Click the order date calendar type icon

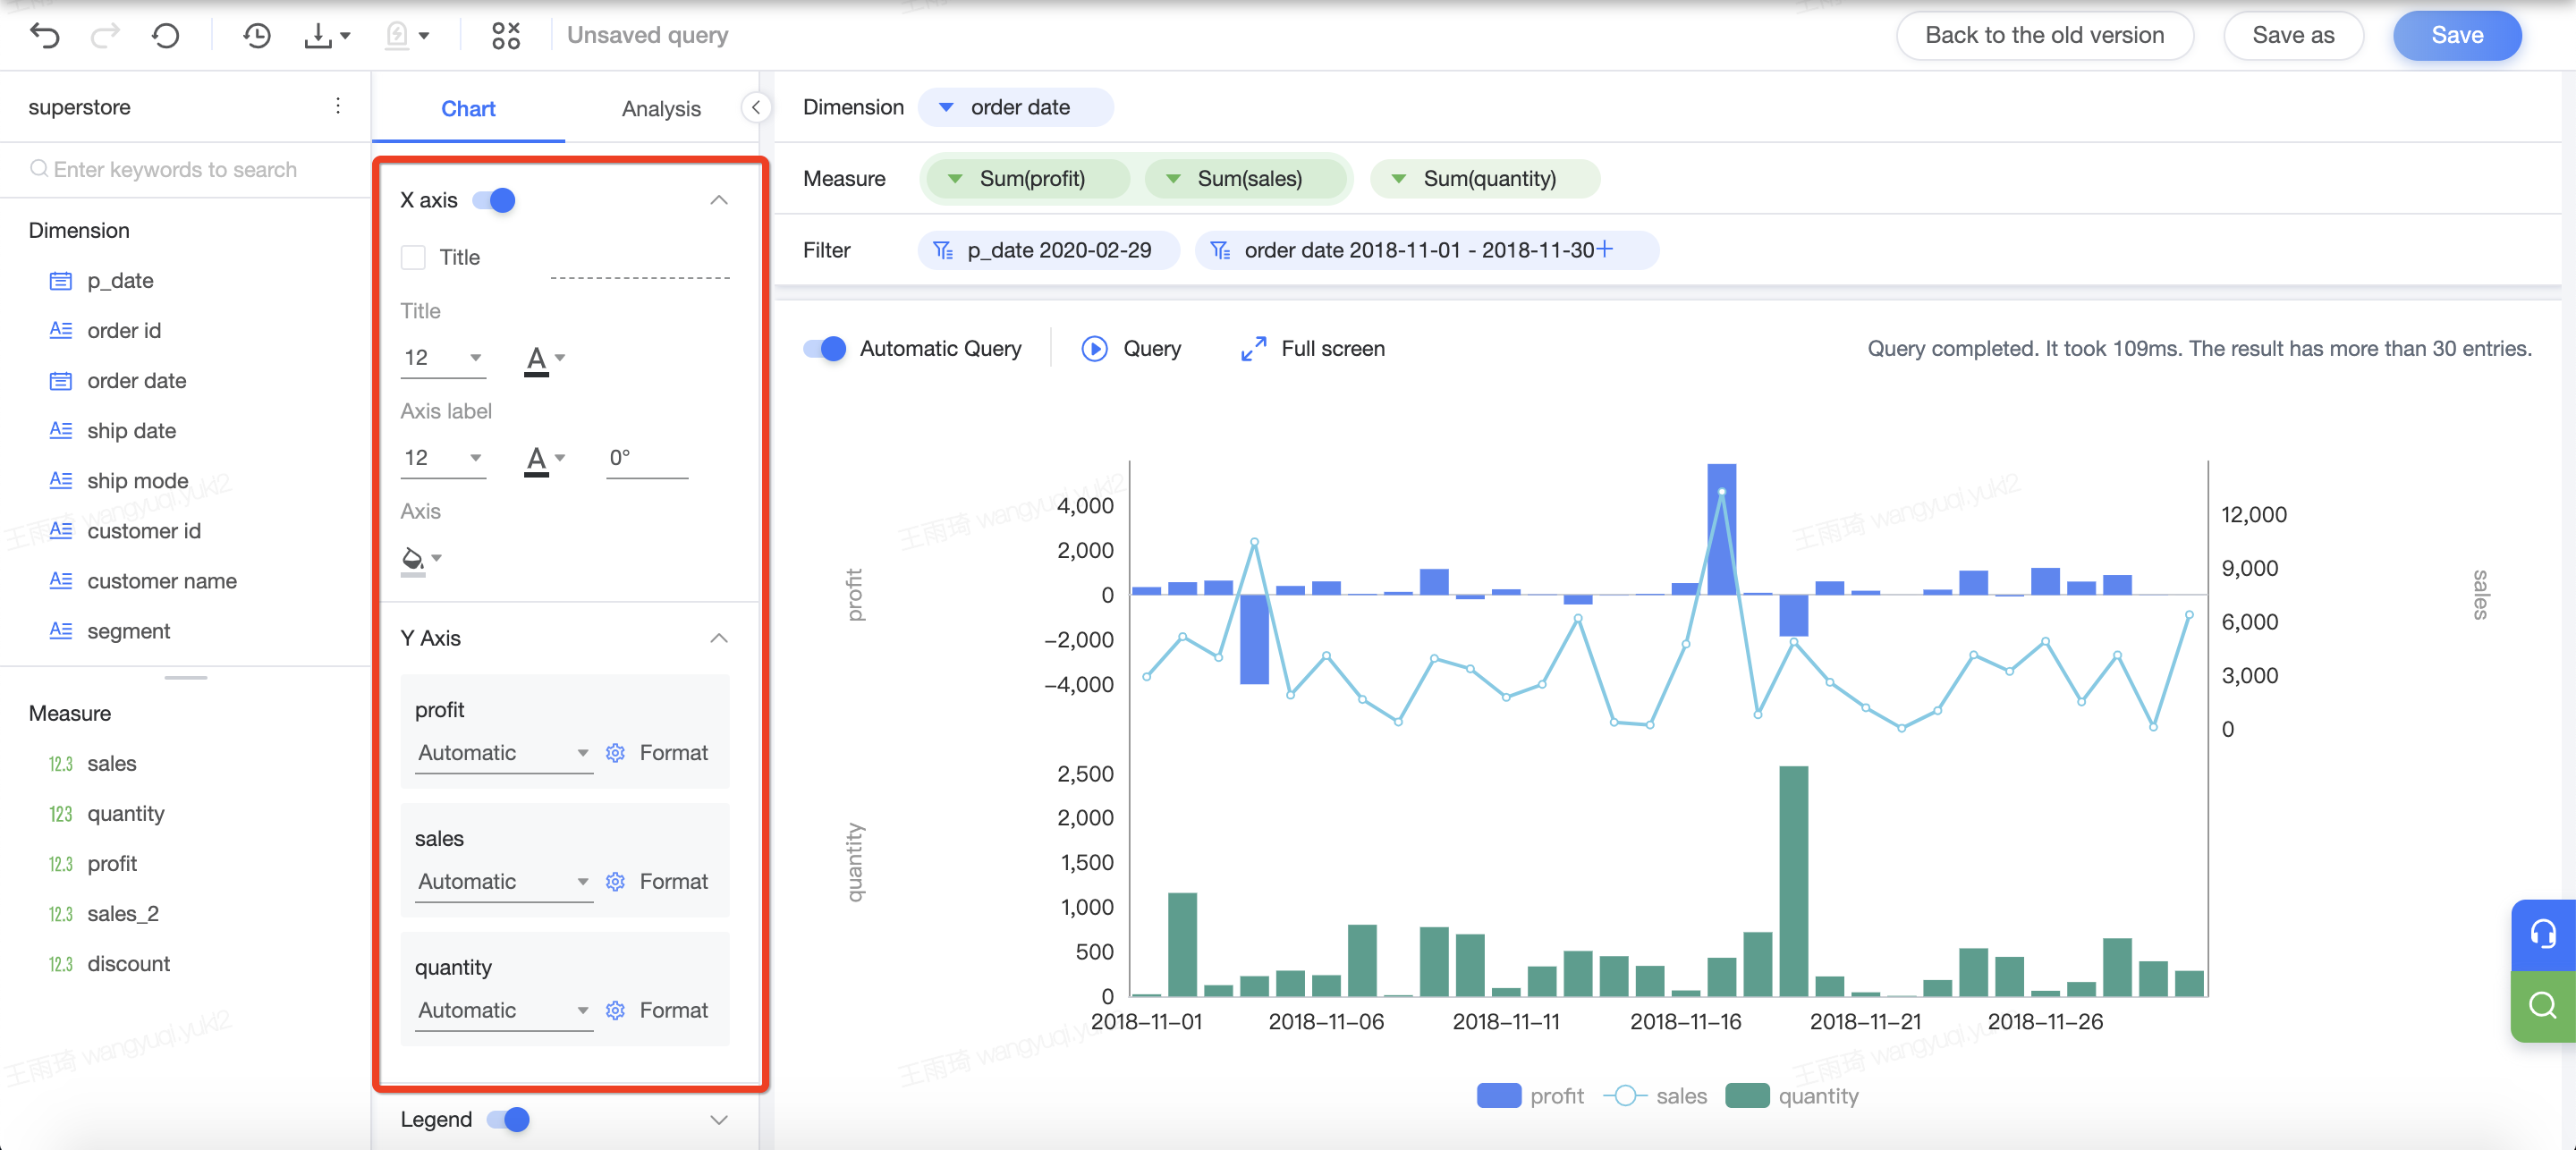point(61,381)
